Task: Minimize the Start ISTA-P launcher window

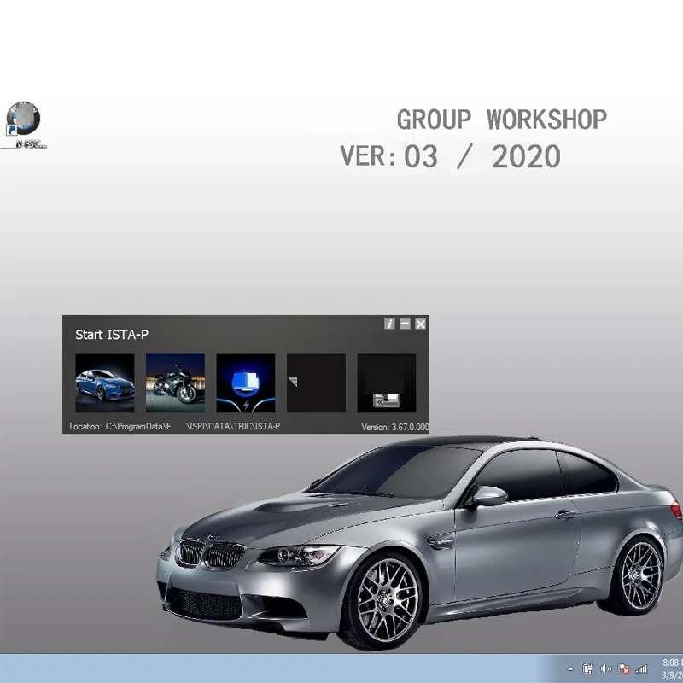Action: coord(405,324)
